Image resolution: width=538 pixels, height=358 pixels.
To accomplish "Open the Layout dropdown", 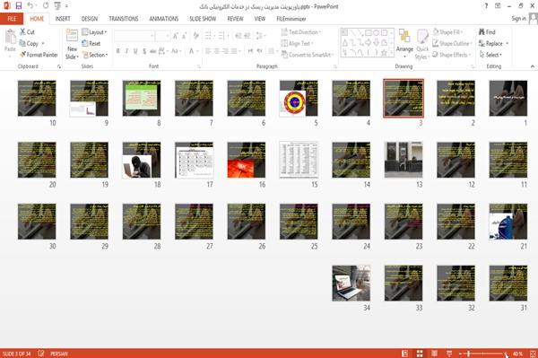I will click(x=94, y=32).
